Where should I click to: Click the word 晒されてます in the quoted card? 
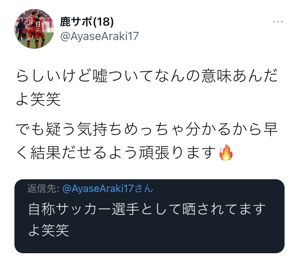[x=224, y=209]
